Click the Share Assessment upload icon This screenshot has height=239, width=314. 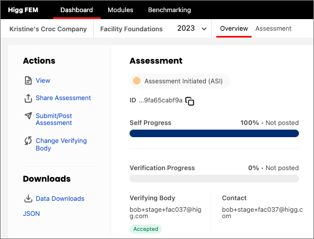pyautogui.click(x=28, y=98)
